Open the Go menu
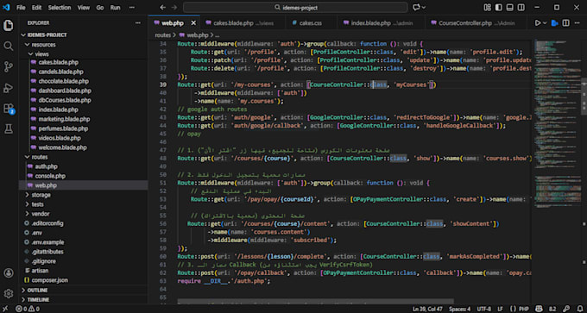This screenshot has height=313, width=587. [100, 8]
